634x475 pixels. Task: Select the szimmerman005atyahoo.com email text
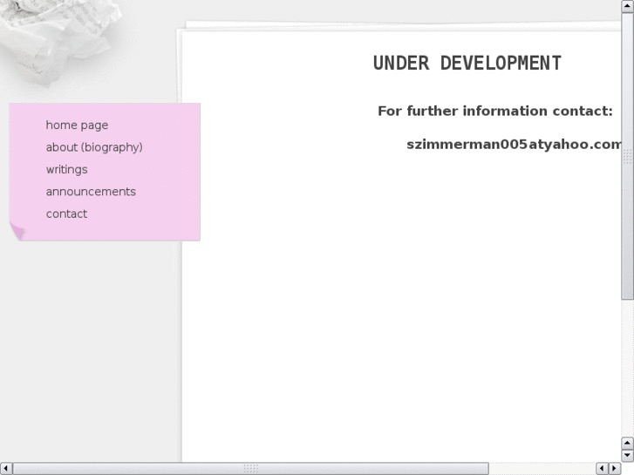pyautogui.click(x=514, y=145)
